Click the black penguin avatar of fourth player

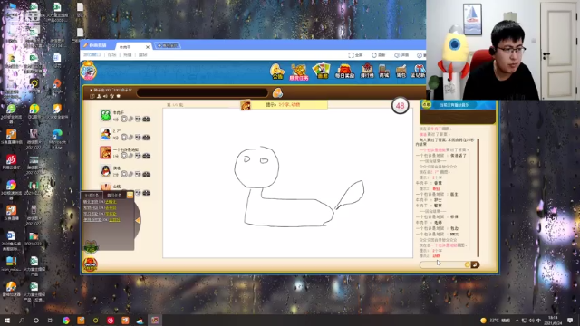point(105,171)
